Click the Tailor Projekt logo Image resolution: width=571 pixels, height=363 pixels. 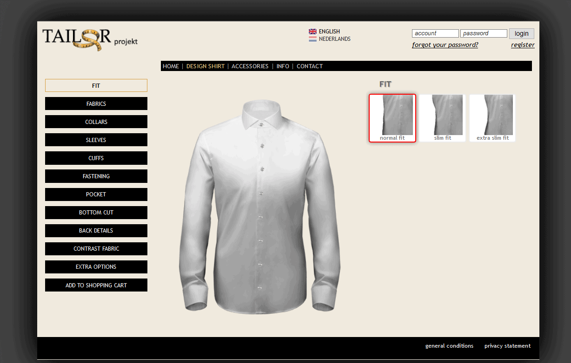click(x=90, y=39)
